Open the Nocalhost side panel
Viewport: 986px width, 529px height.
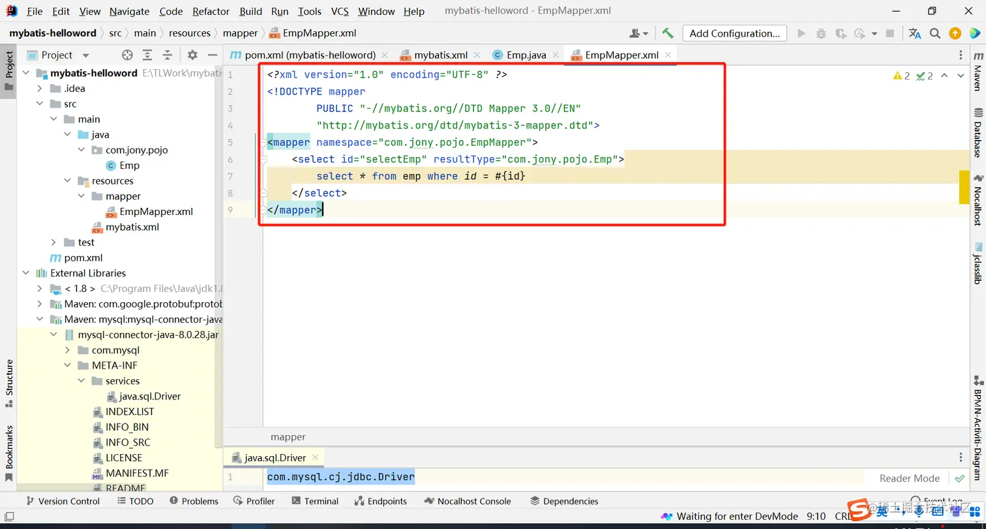(x=978, y=200)
